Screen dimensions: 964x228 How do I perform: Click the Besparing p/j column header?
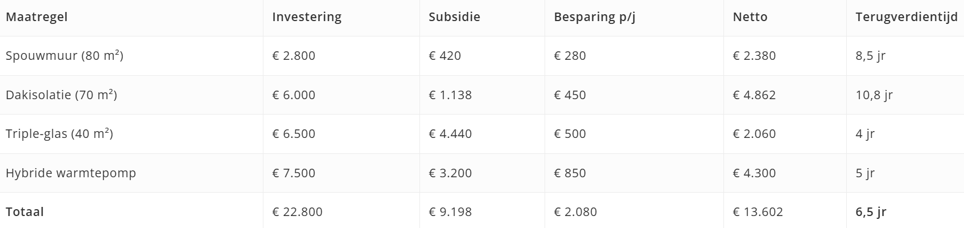coord(594,17)
